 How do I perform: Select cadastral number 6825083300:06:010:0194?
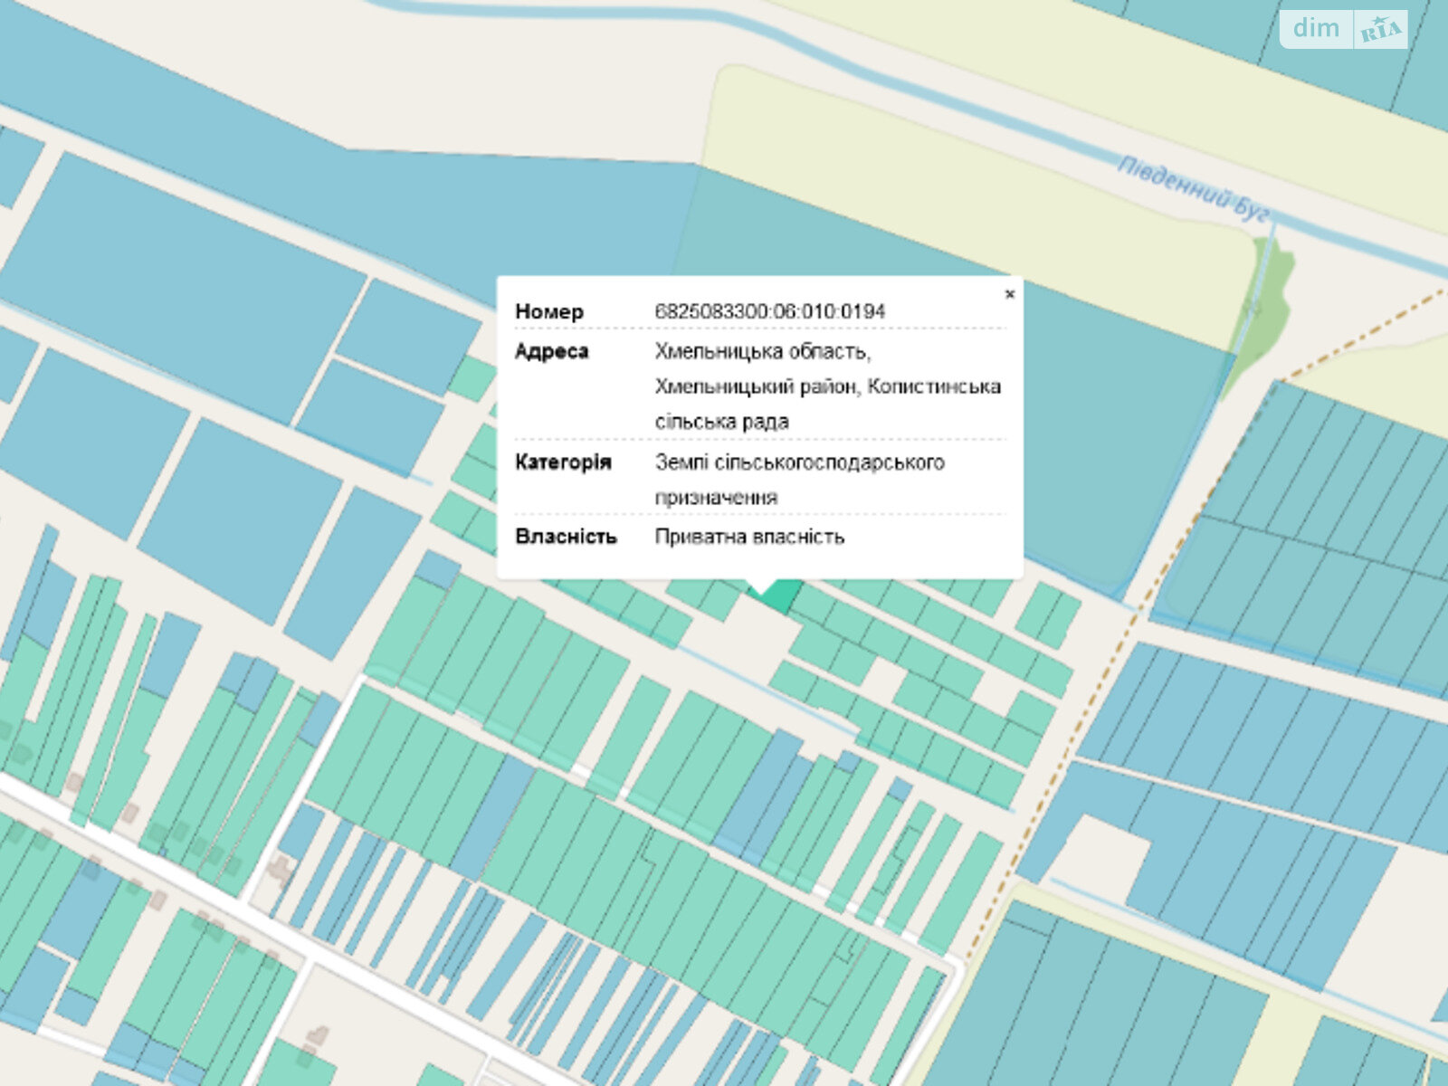[770, 311]
